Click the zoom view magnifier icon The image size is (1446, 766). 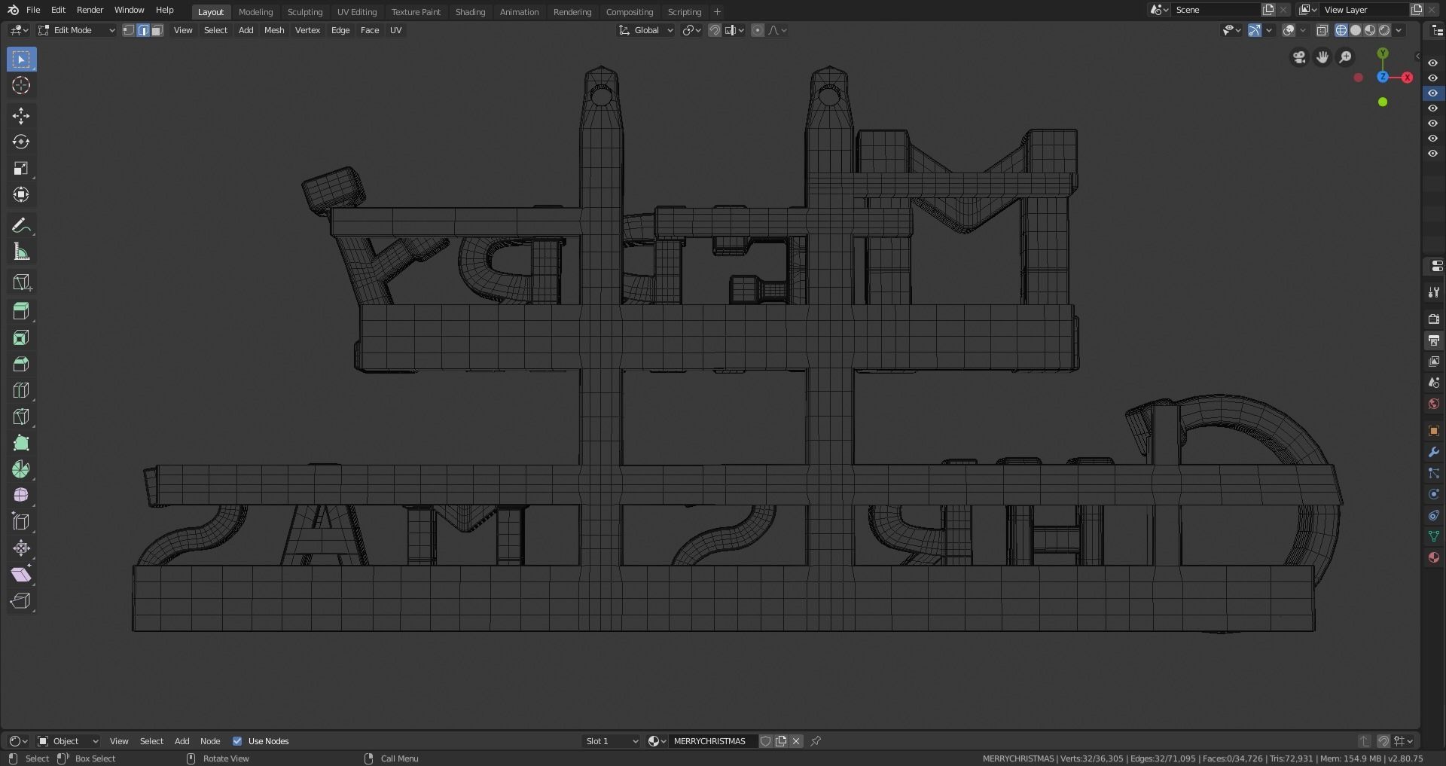(x=1346, y=57)
